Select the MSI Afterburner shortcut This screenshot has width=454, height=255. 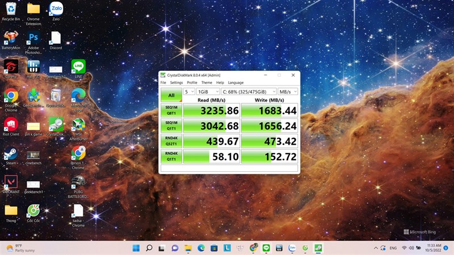(78, 129)
